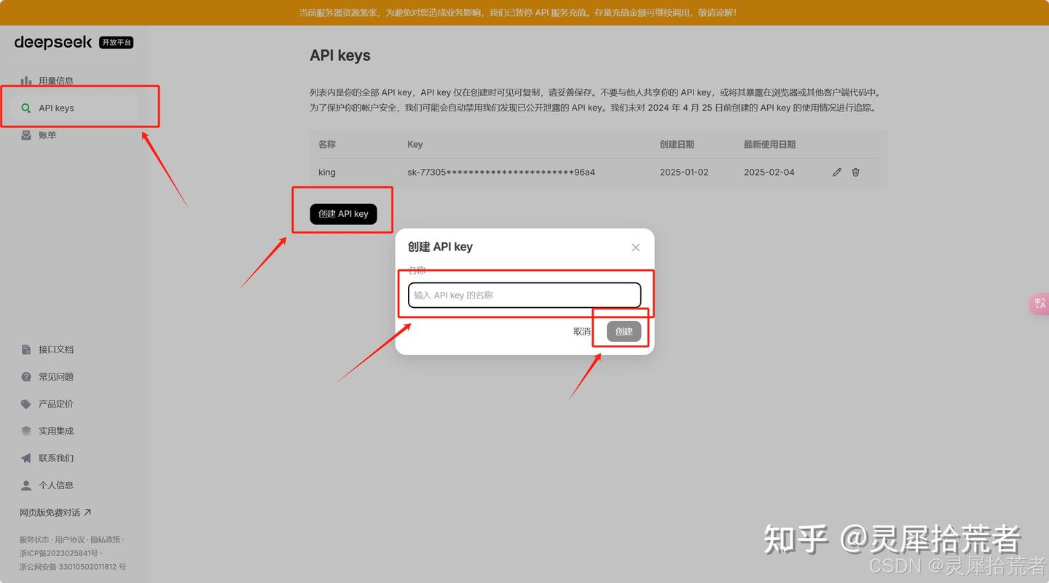Open the 隐私政策 privacy policy link
This screenshot has width=1049, height=583.
coord(109,540)
